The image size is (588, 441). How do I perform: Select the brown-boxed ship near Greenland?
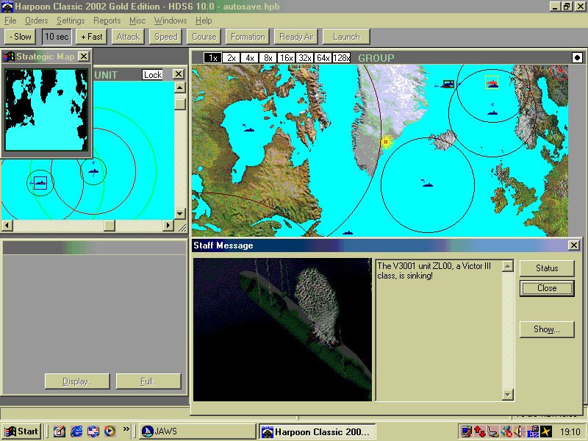(x=449, y=84)
